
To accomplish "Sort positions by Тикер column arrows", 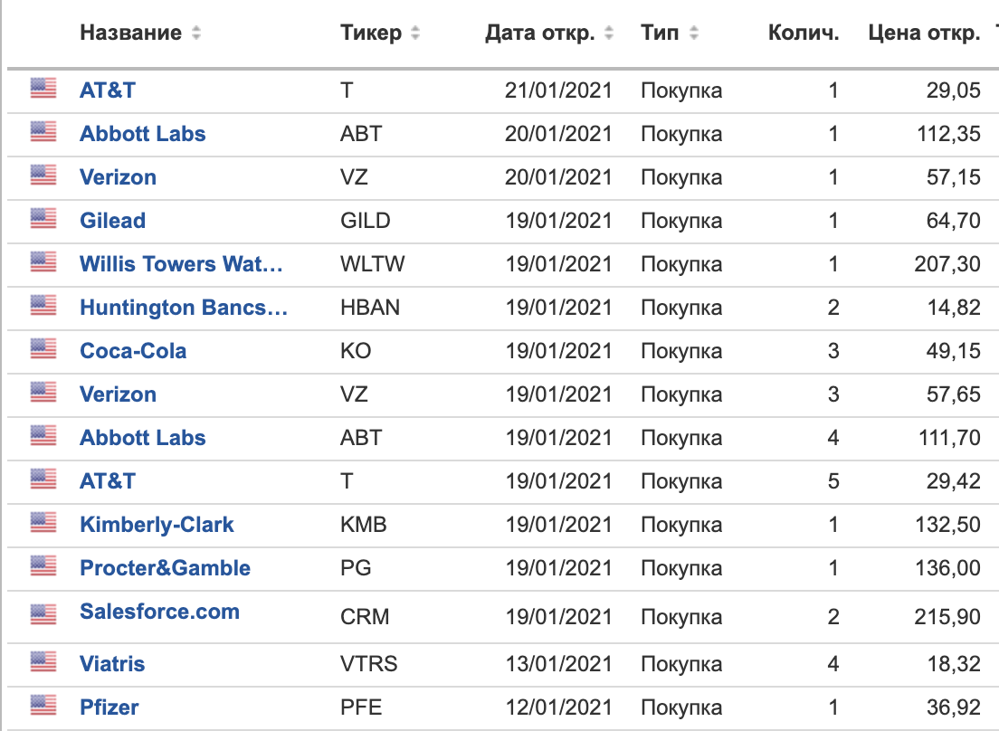I will (x=415, y=33).
